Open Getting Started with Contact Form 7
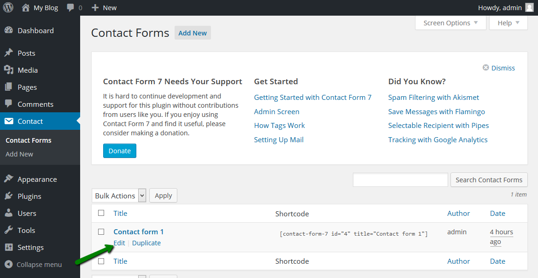 (x=313, y=98)
